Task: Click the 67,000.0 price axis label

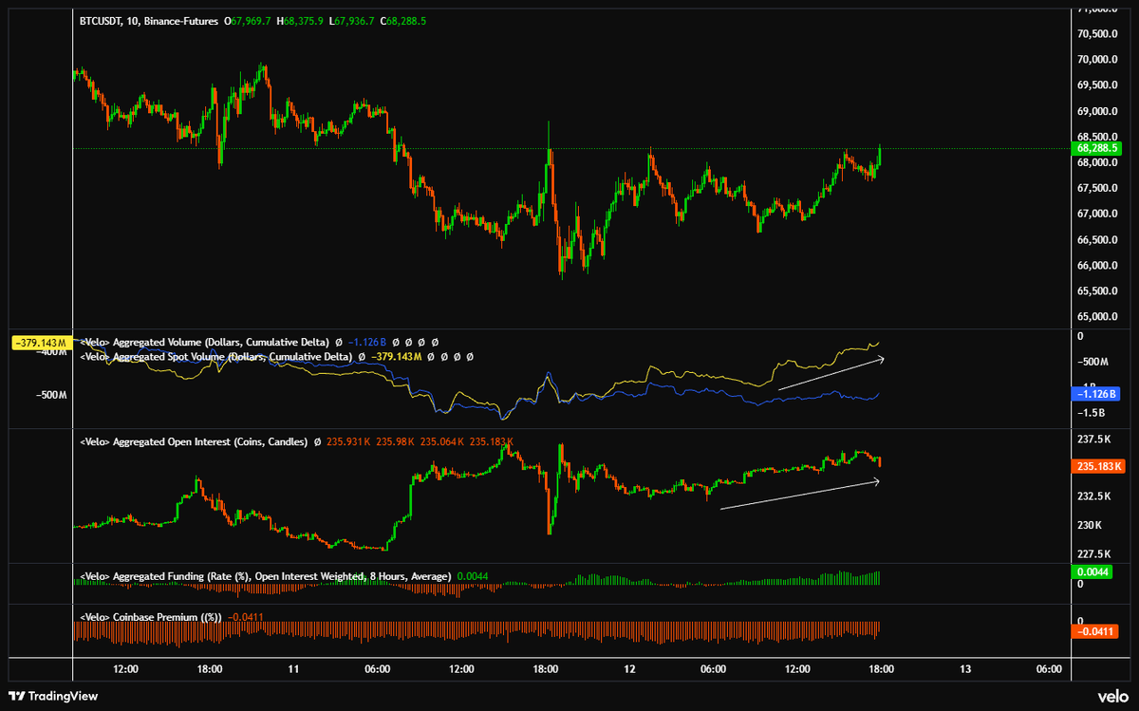Action: tap(1095, 214)
